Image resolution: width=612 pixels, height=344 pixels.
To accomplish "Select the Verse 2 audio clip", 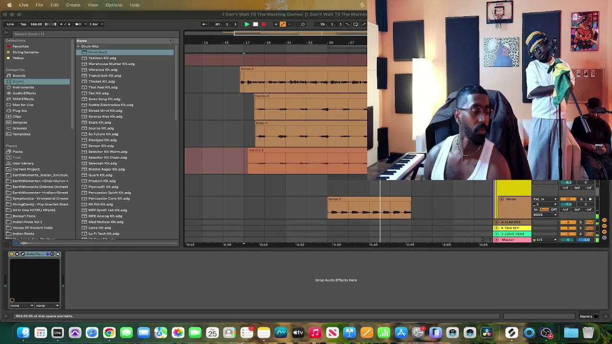I will (x=369, y=208).
